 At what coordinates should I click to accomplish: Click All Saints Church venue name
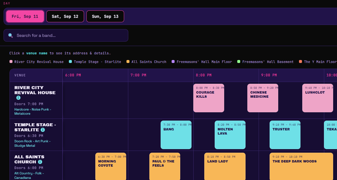click(29, 159)
